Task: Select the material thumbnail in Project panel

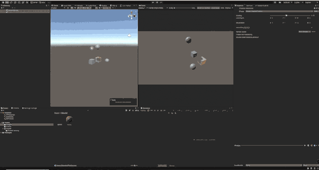Action: tap(69, 119)
